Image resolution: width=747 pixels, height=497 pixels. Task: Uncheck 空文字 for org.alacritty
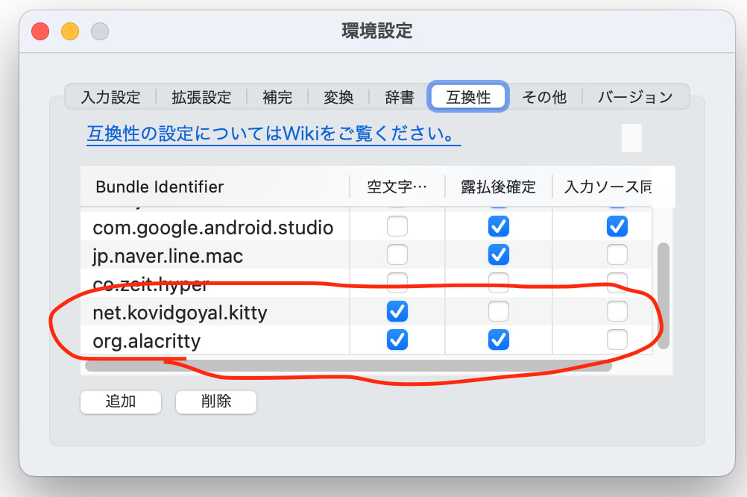pos(397,340)
